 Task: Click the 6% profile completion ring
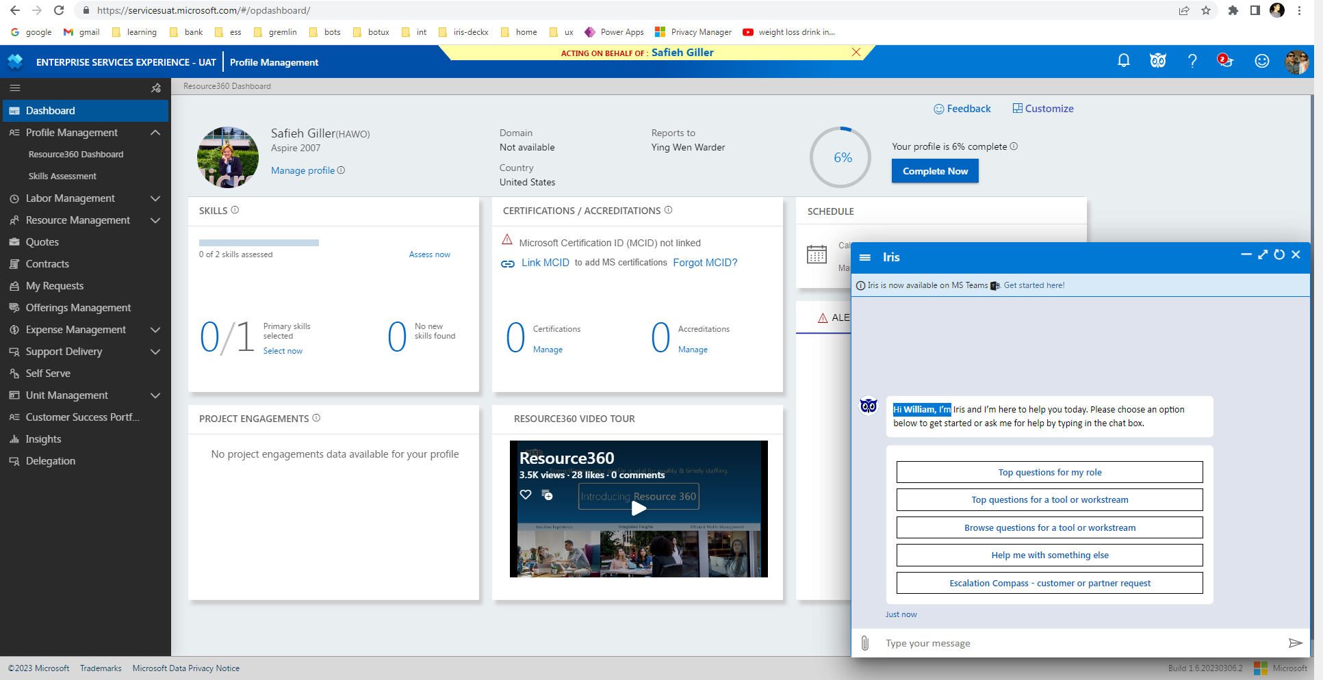click(840, 157)
